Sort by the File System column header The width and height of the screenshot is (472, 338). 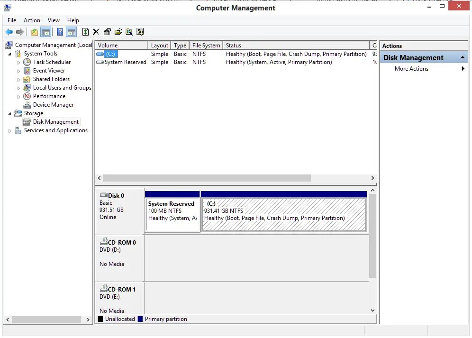(x=206, y=45)
